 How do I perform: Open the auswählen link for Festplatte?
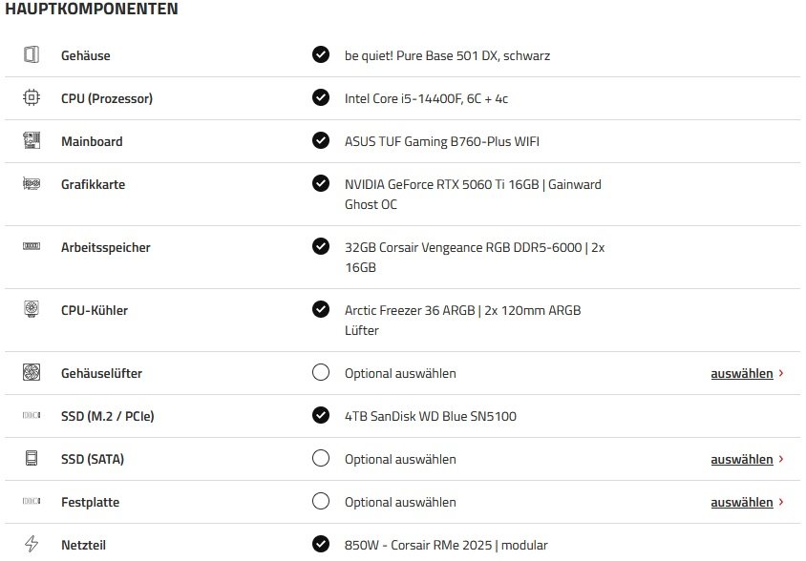click(x=742, y=503)
